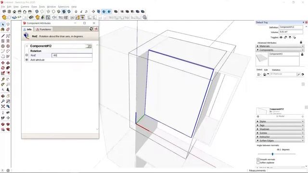Viewport: 308px width, 173px height.
Task: Choose the Protractor tool
Action: click(x=3, y=85)
